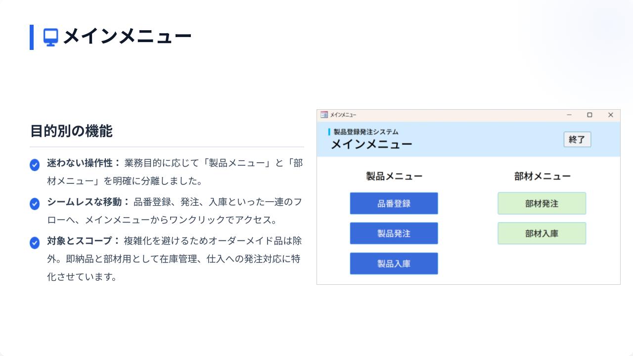Click the window title bar text メインメニュー
Viewport: 633px width, 356px height.
pos(343,115)
